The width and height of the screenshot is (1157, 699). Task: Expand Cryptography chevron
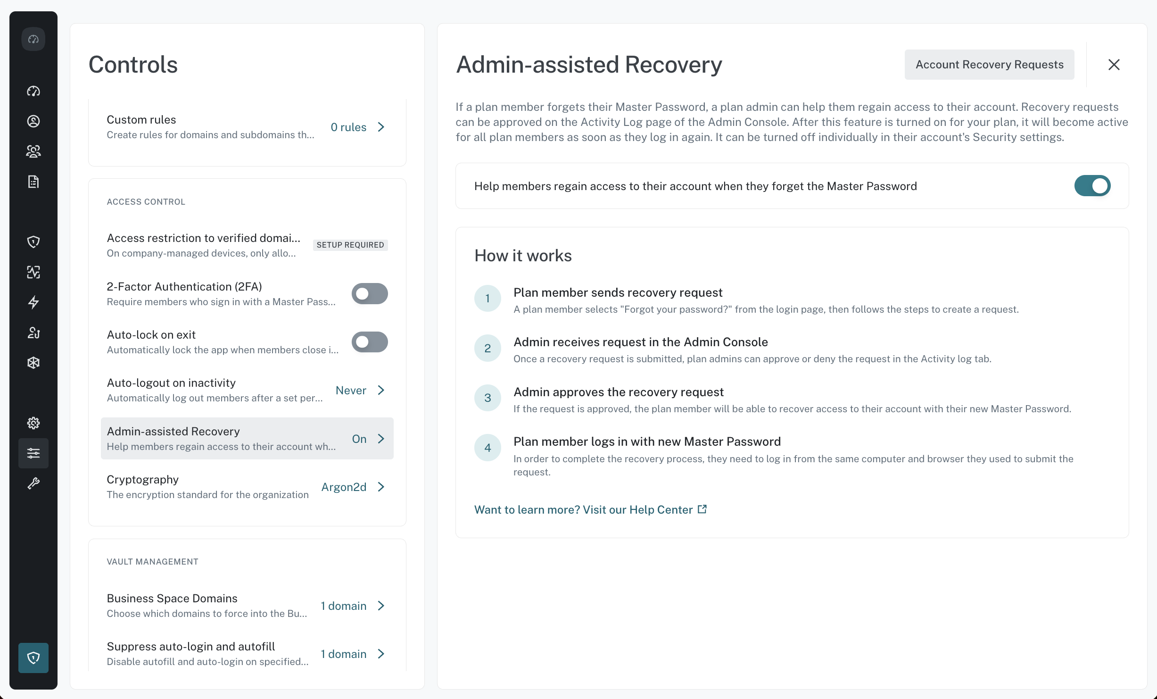(381, 487)
